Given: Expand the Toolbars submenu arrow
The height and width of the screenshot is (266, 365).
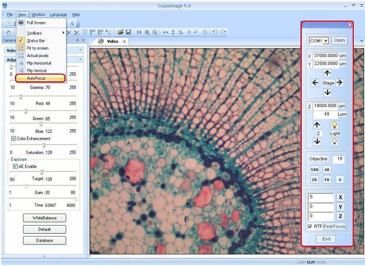Looking at the screenshot, I should [64, 33].
